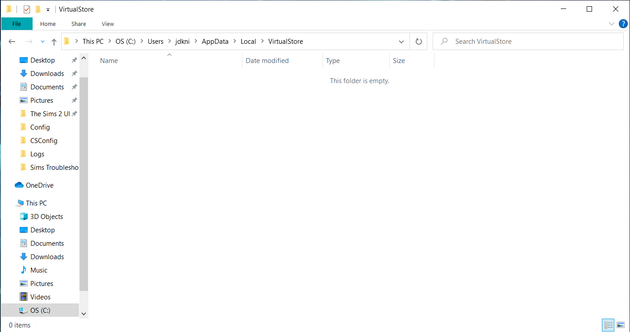Open OneDrive in the navigation pane
Viewport: 630px width, 332px height.
(39, 185)
